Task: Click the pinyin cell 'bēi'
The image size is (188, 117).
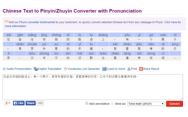Action: [x=115, y=44]
